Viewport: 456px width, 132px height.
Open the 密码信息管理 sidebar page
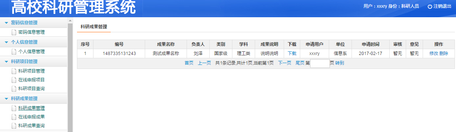(32, 32)
